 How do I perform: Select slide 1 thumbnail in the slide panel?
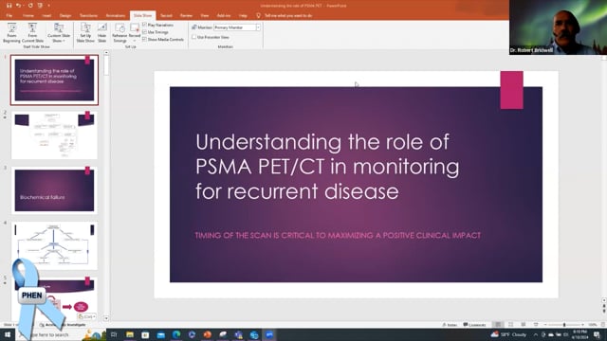coord(54,80)
